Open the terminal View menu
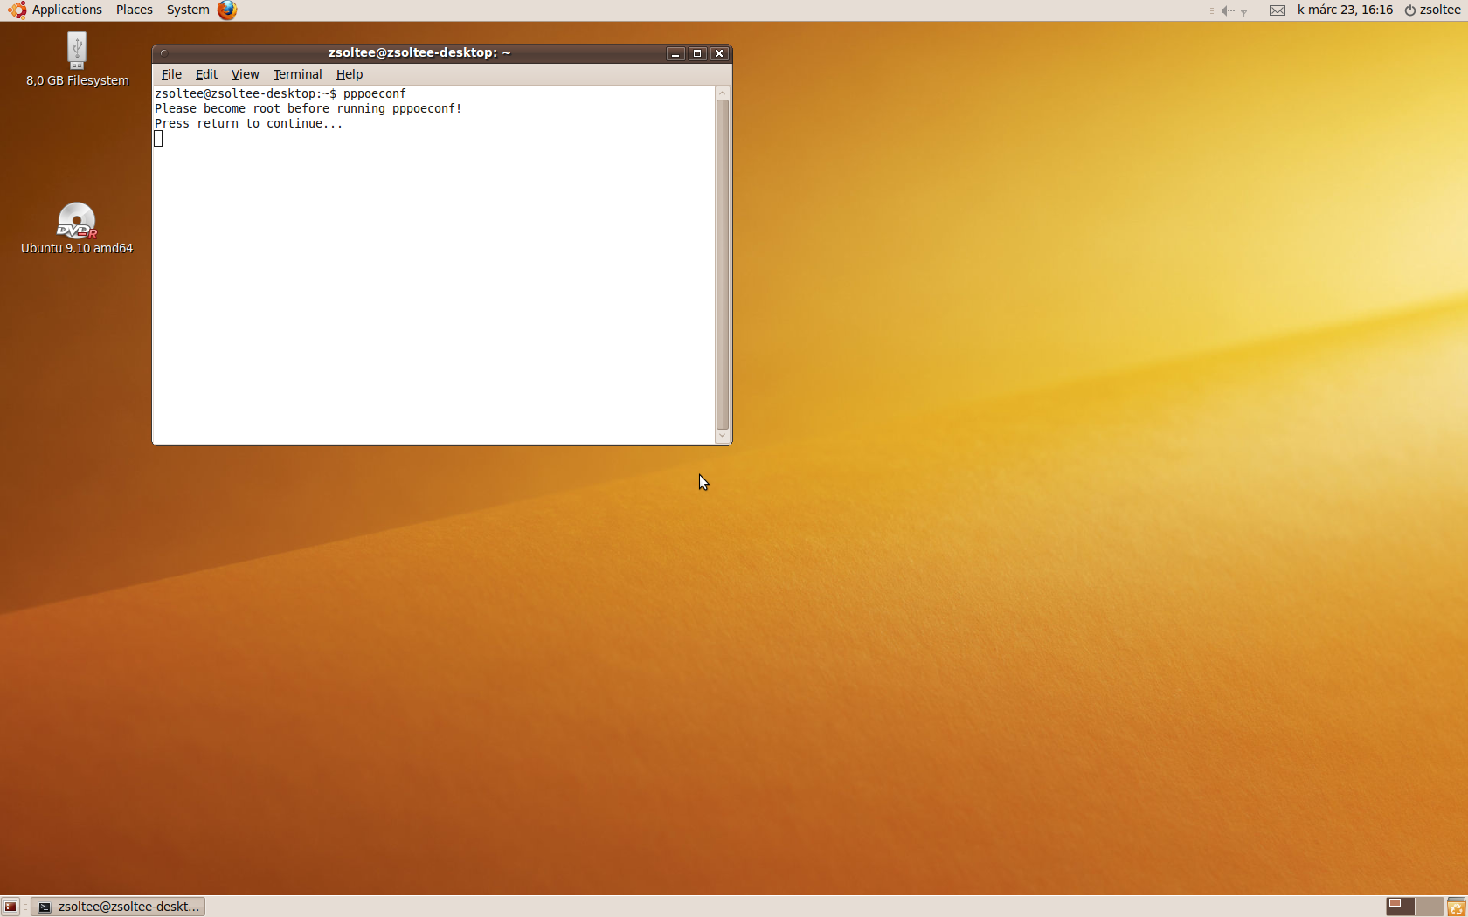 (x=245, y=74)
